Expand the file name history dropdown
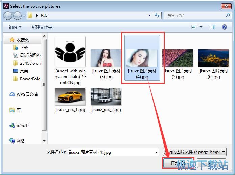235x175 pixels. 156,152
